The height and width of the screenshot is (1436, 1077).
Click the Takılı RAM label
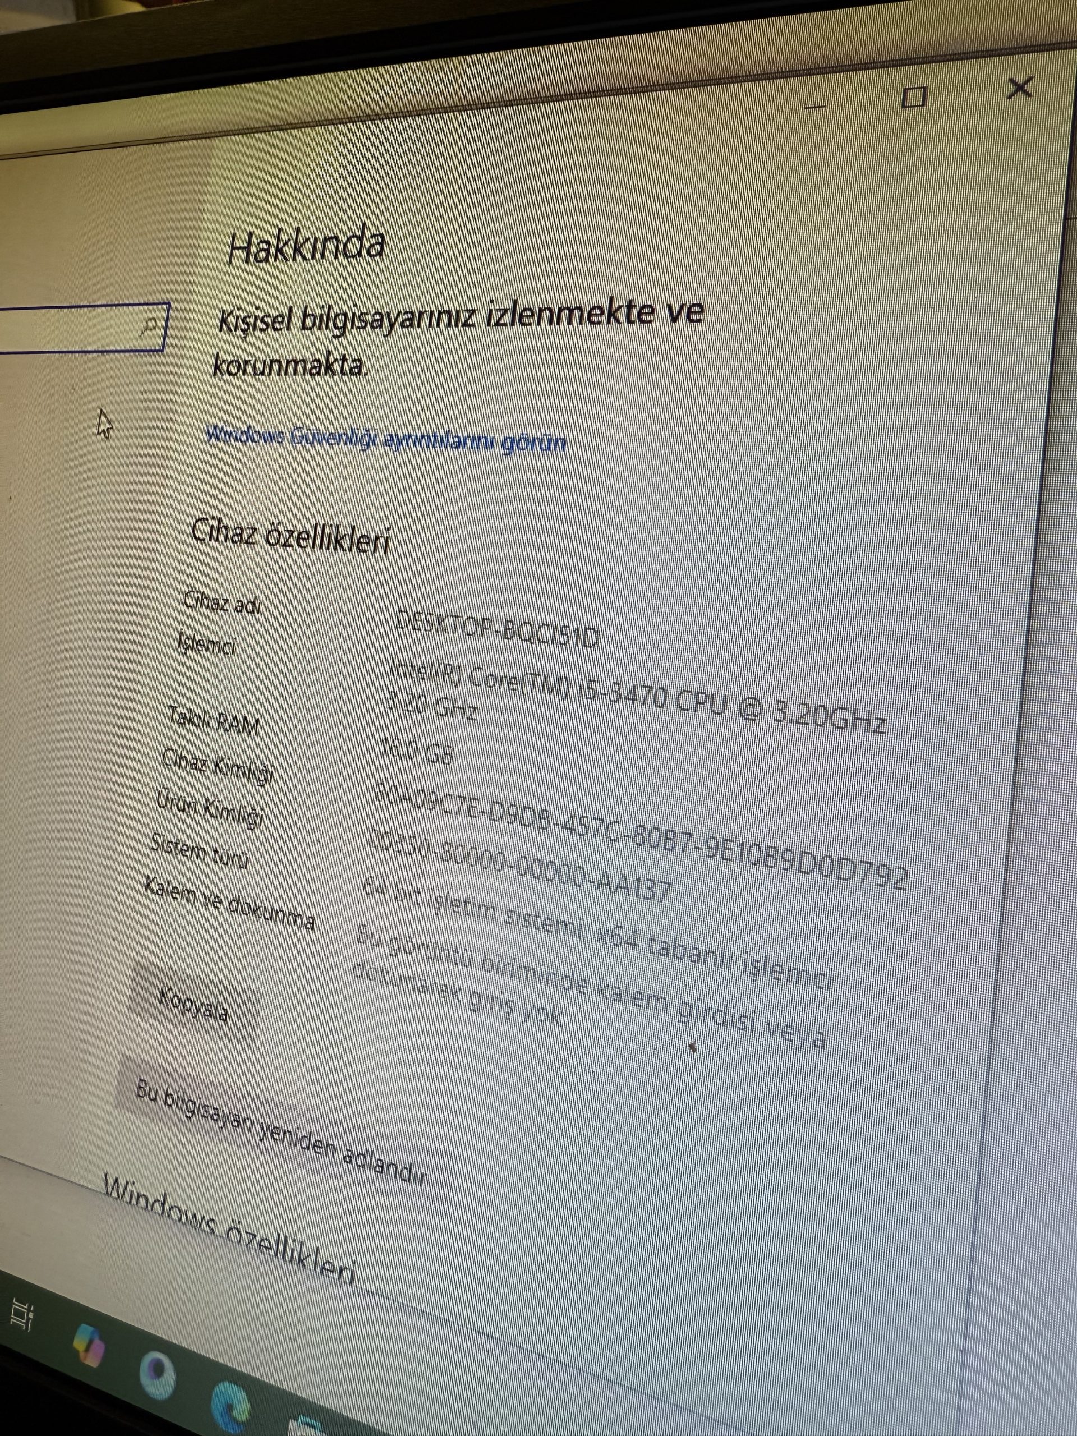click(x=213, y=721)
